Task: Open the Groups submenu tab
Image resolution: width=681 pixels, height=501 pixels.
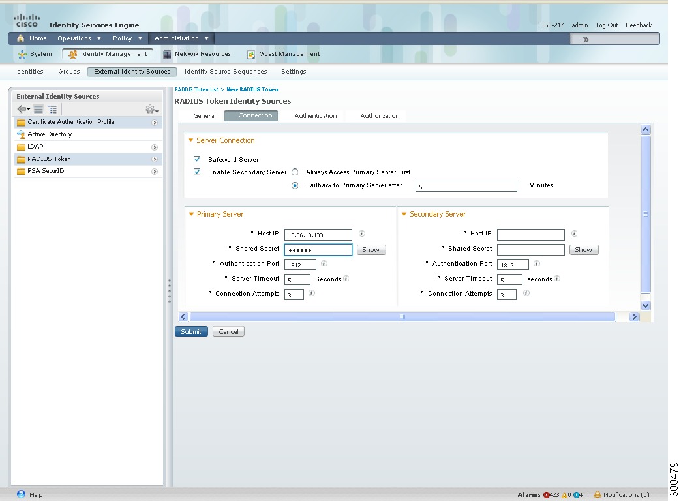Action: [x=69, y=72]
